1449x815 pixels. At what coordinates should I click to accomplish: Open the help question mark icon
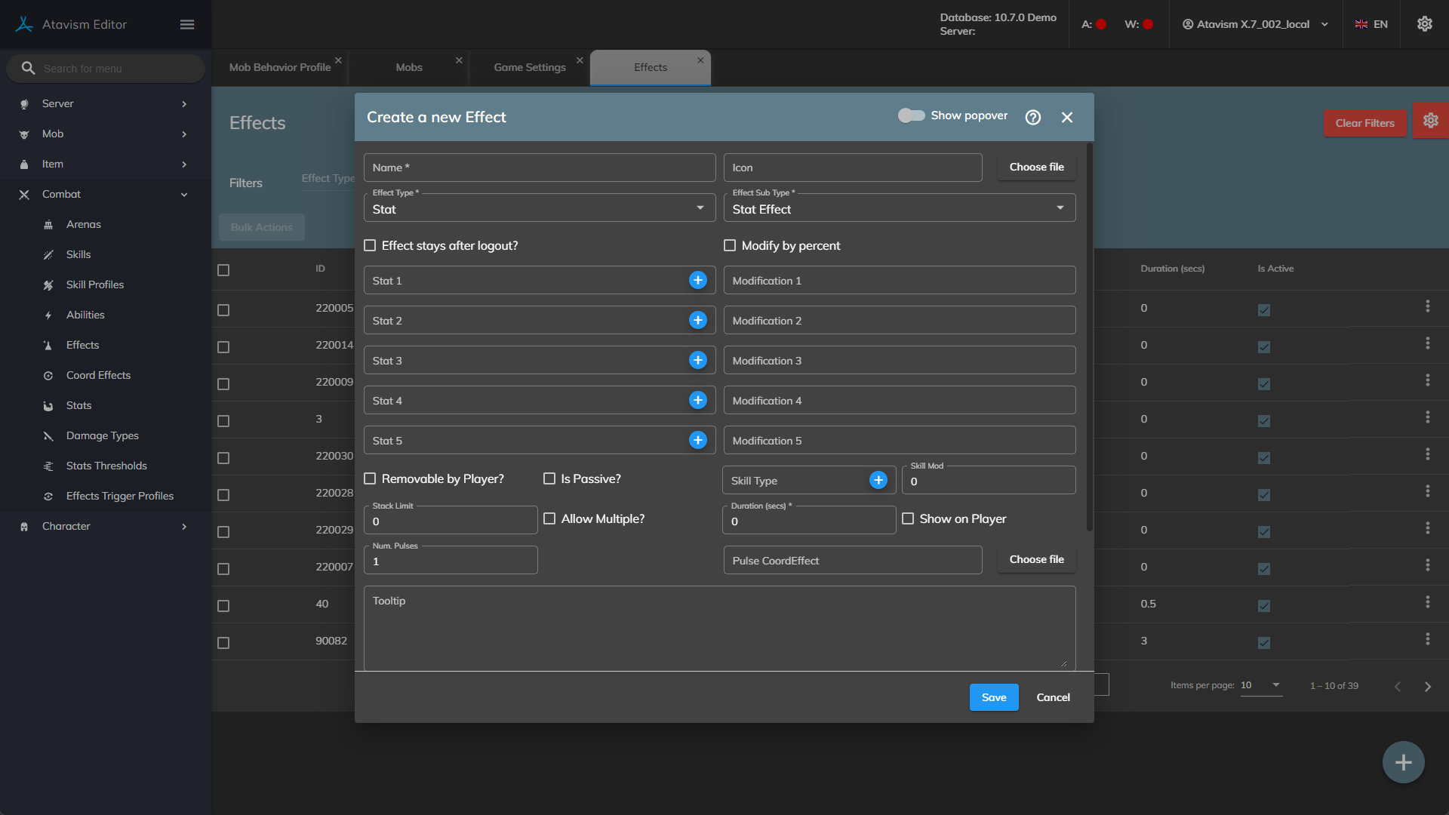pos(1032,117)
